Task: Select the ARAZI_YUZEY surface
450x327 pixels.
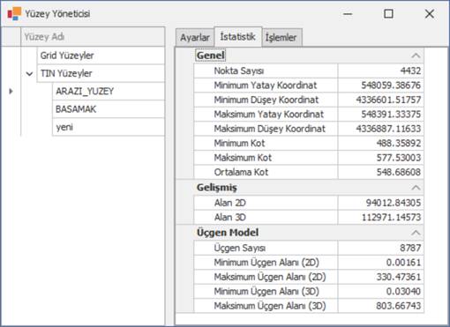Action: click(109, 92)
